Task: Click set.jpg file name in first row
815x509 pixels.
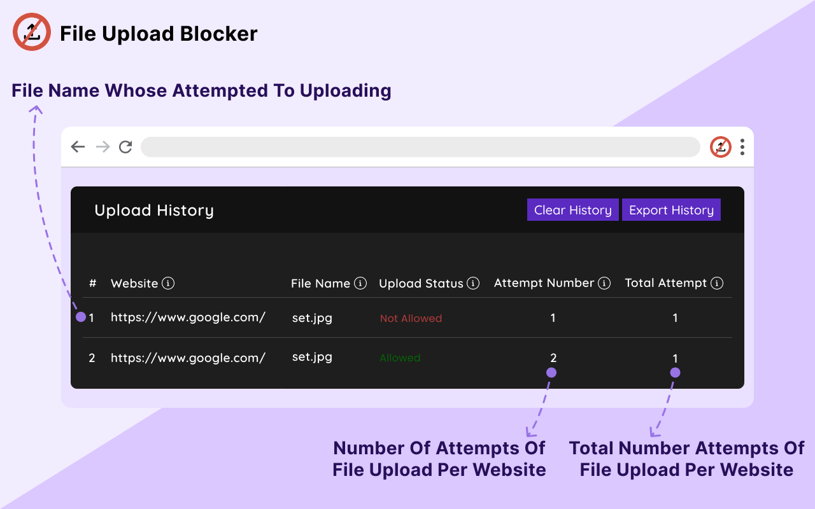Action: (x=312, y=317)
